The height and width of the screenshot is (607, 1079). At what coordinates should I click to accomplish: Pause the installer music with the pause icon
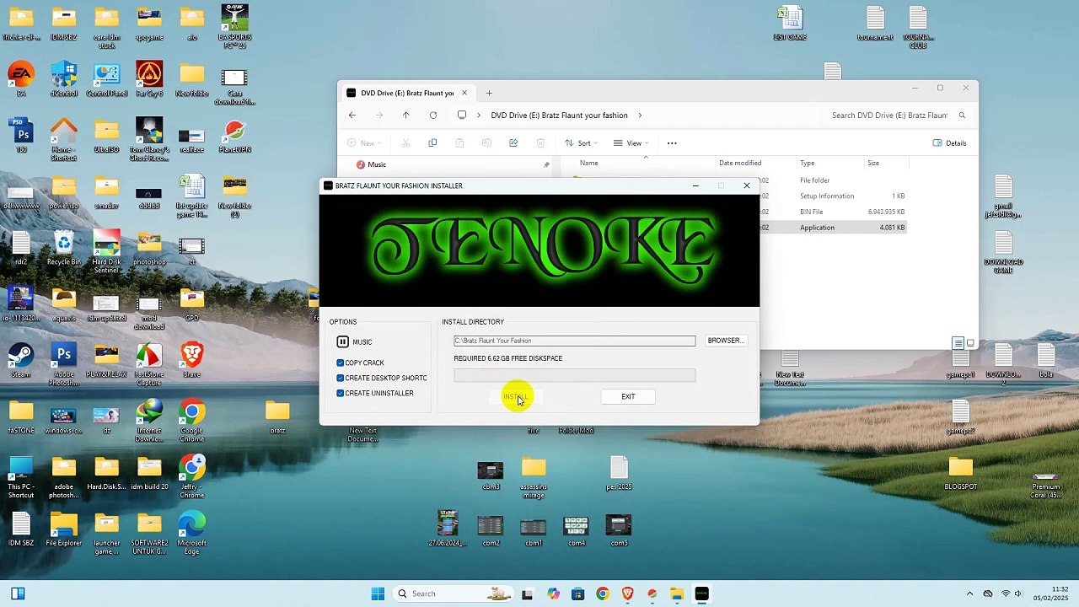click(x=342, y=341)
